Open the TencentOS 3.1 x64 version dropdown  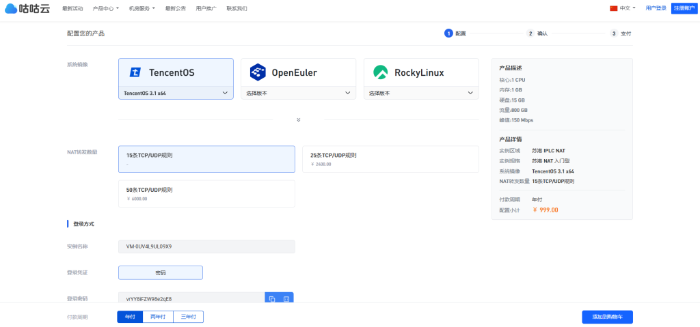pyautogui.click(x=176, y=93)
